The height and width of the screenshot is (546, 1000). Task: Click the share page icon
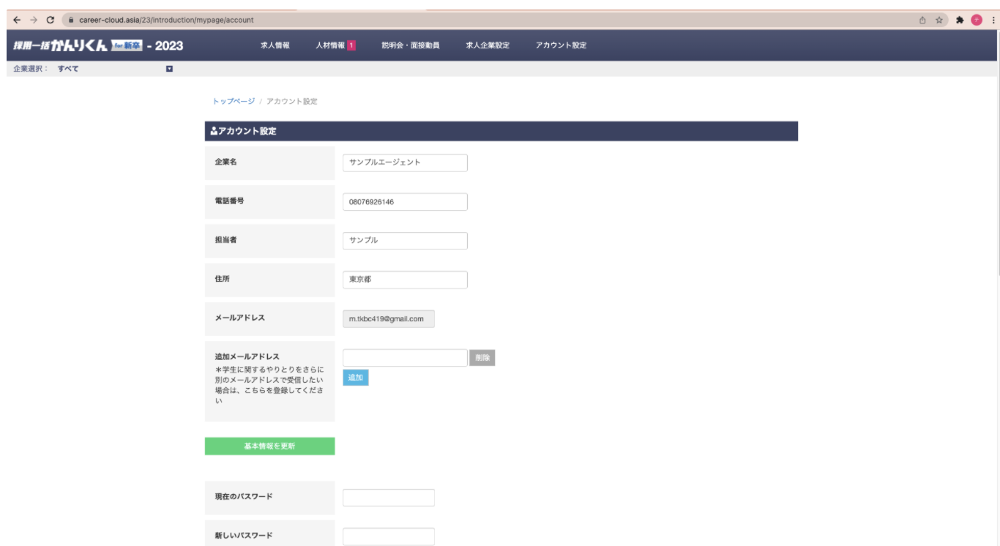922,20
